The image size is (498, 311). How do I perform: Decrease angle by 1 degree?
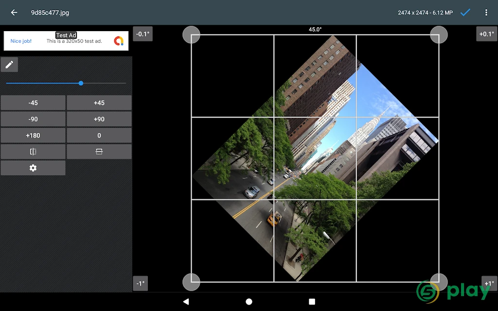click(x=141, y=283)
